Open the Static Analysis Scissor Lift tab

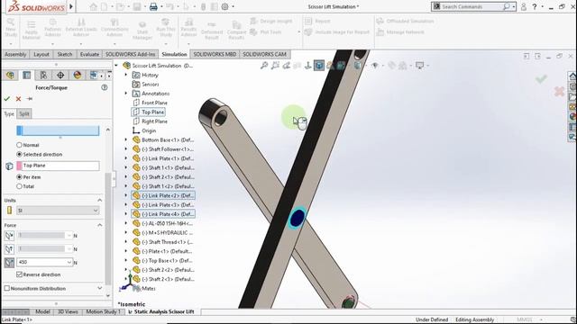(161, 311)
